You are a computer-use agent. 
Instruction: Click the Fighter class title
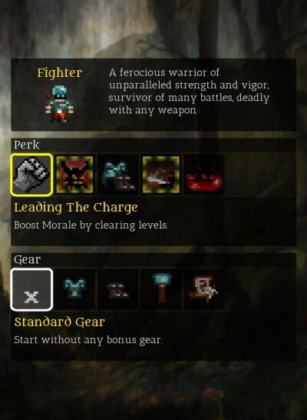tap(59, 73)
